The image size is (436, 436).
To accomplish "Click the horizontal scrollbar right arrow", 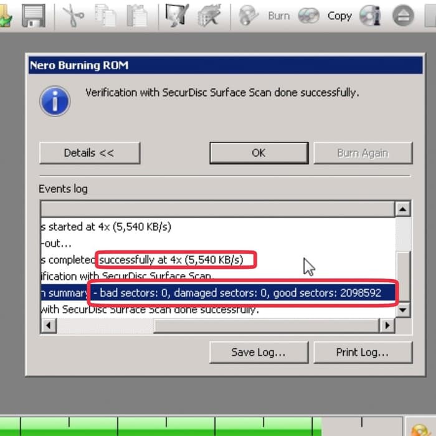I will click(x=387, y=325).
